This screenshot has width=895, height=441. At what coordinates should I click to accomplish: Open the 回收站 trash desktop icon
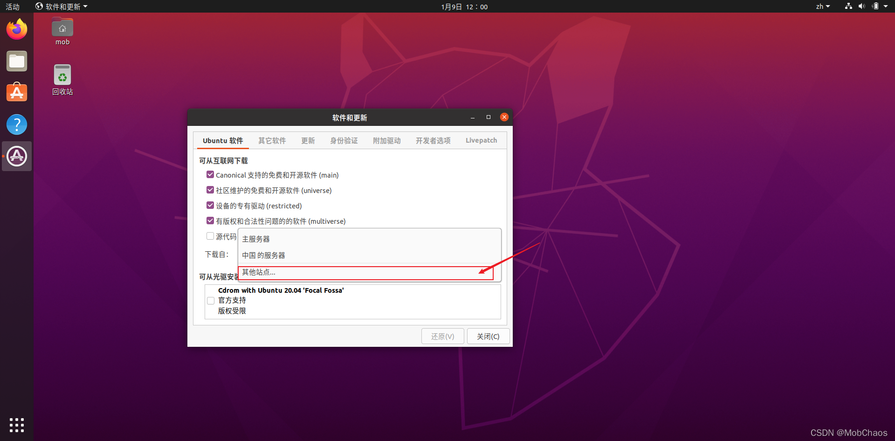point(62,80)
